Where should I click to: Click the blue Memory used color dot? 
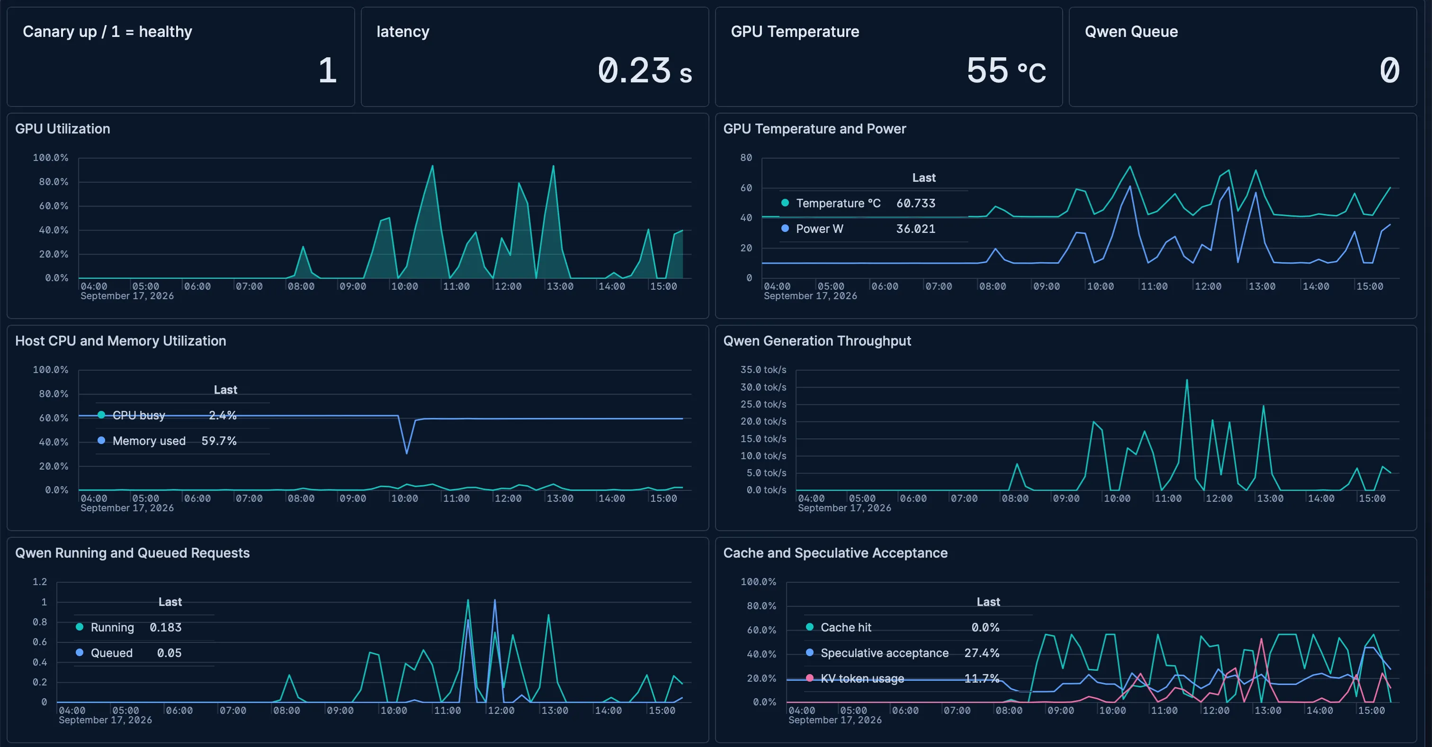click(x=101, y=440)
